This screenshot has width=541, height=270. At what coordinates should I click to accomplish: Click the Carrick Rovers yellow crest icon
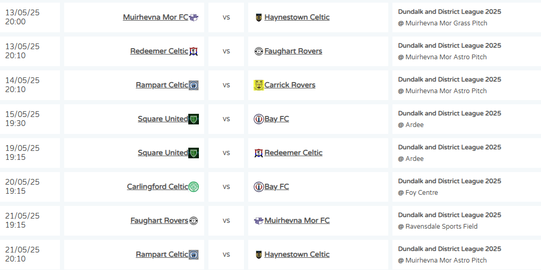pyautogui.click(x=258, y=85)
